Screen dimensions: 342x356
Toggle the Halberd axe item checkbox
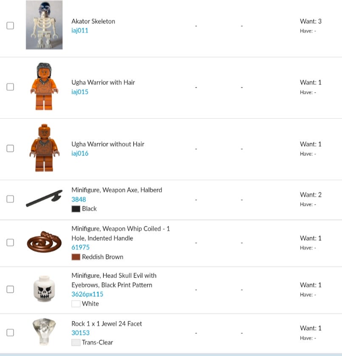point(10,199)
